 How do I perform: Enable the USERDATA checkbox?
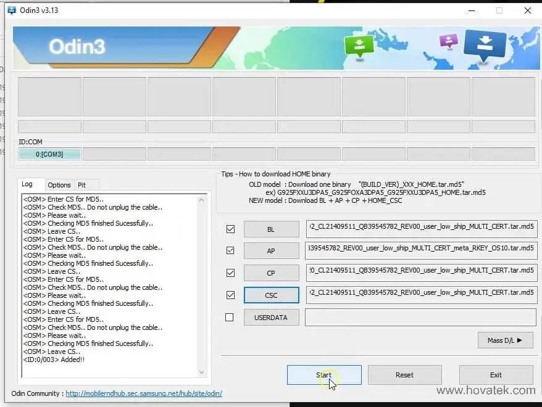coord(230,317)
